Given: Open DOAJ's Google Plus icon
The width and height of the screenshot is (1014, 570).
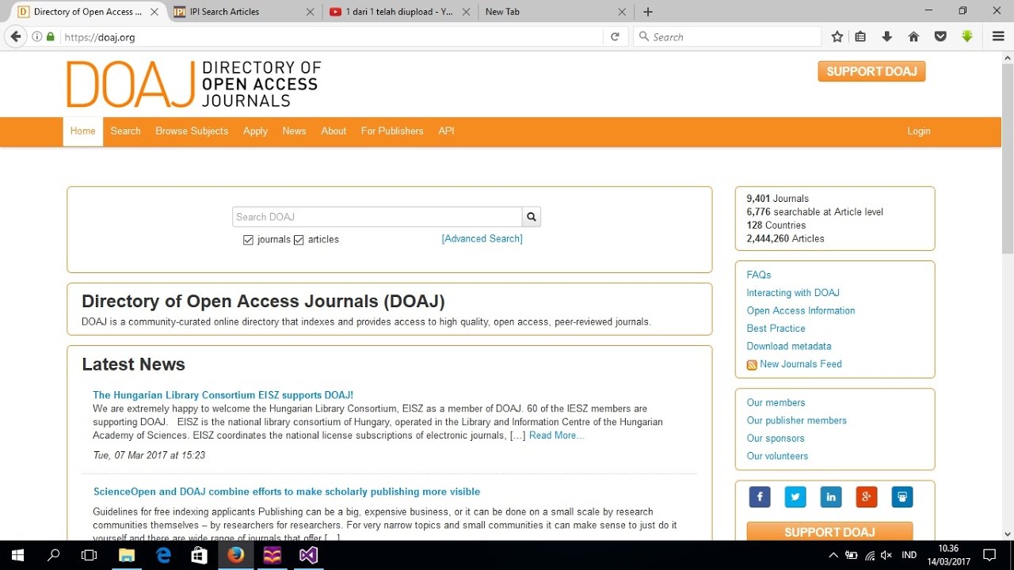Looking at the screenshot, I should [x=867, y=497].
